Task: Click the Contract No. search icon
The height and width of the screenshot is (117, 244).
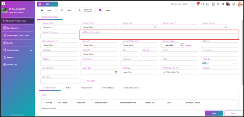Action: 156,27
